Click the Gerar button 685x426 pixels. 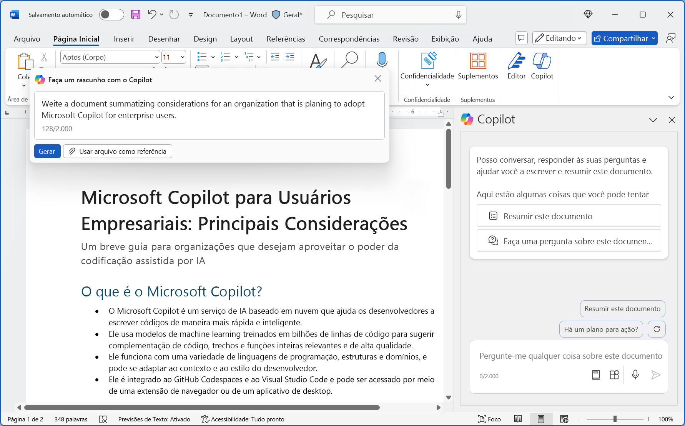[47, 151]
